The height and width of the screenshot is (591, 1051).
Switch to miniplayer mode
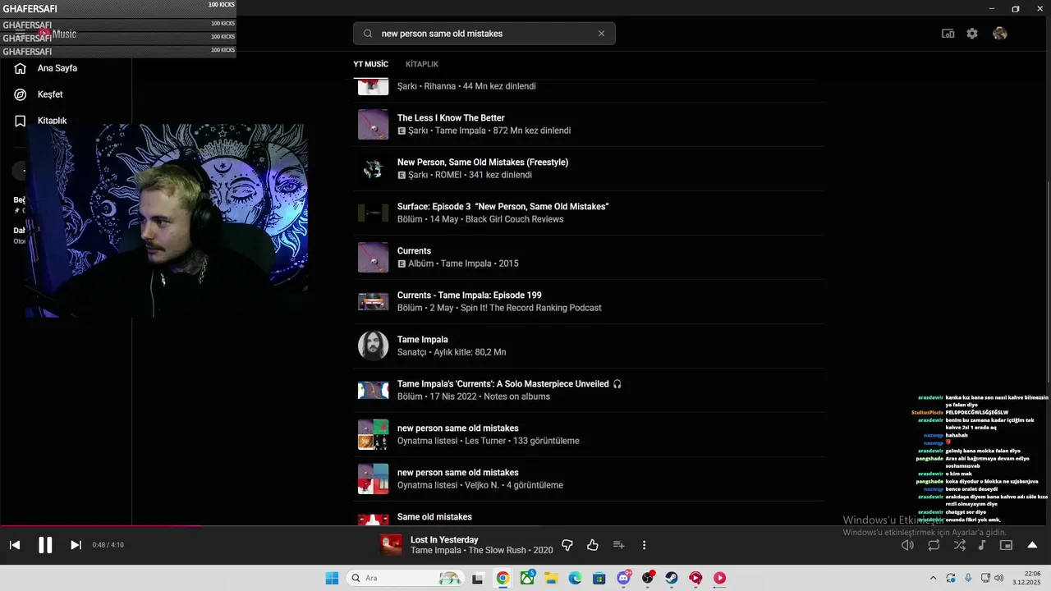tap(1006, 545)
